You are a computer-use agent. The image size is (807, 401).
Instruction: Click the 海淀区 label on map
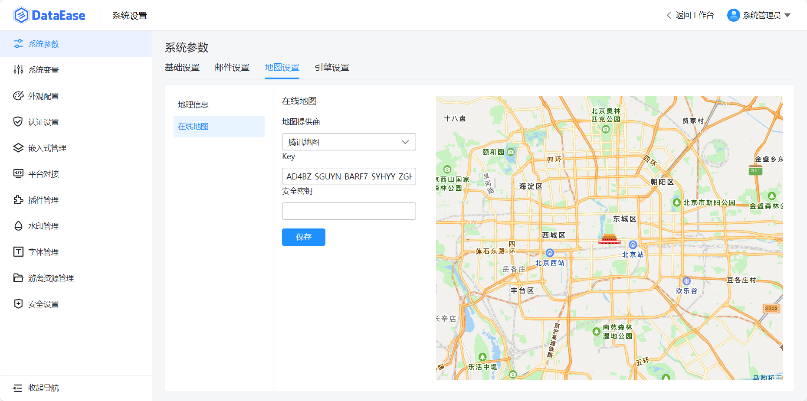coord(531,186)
